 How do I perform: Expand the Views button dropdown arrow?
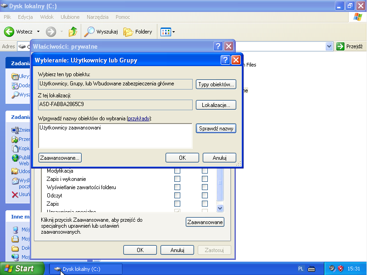[173, 32]
